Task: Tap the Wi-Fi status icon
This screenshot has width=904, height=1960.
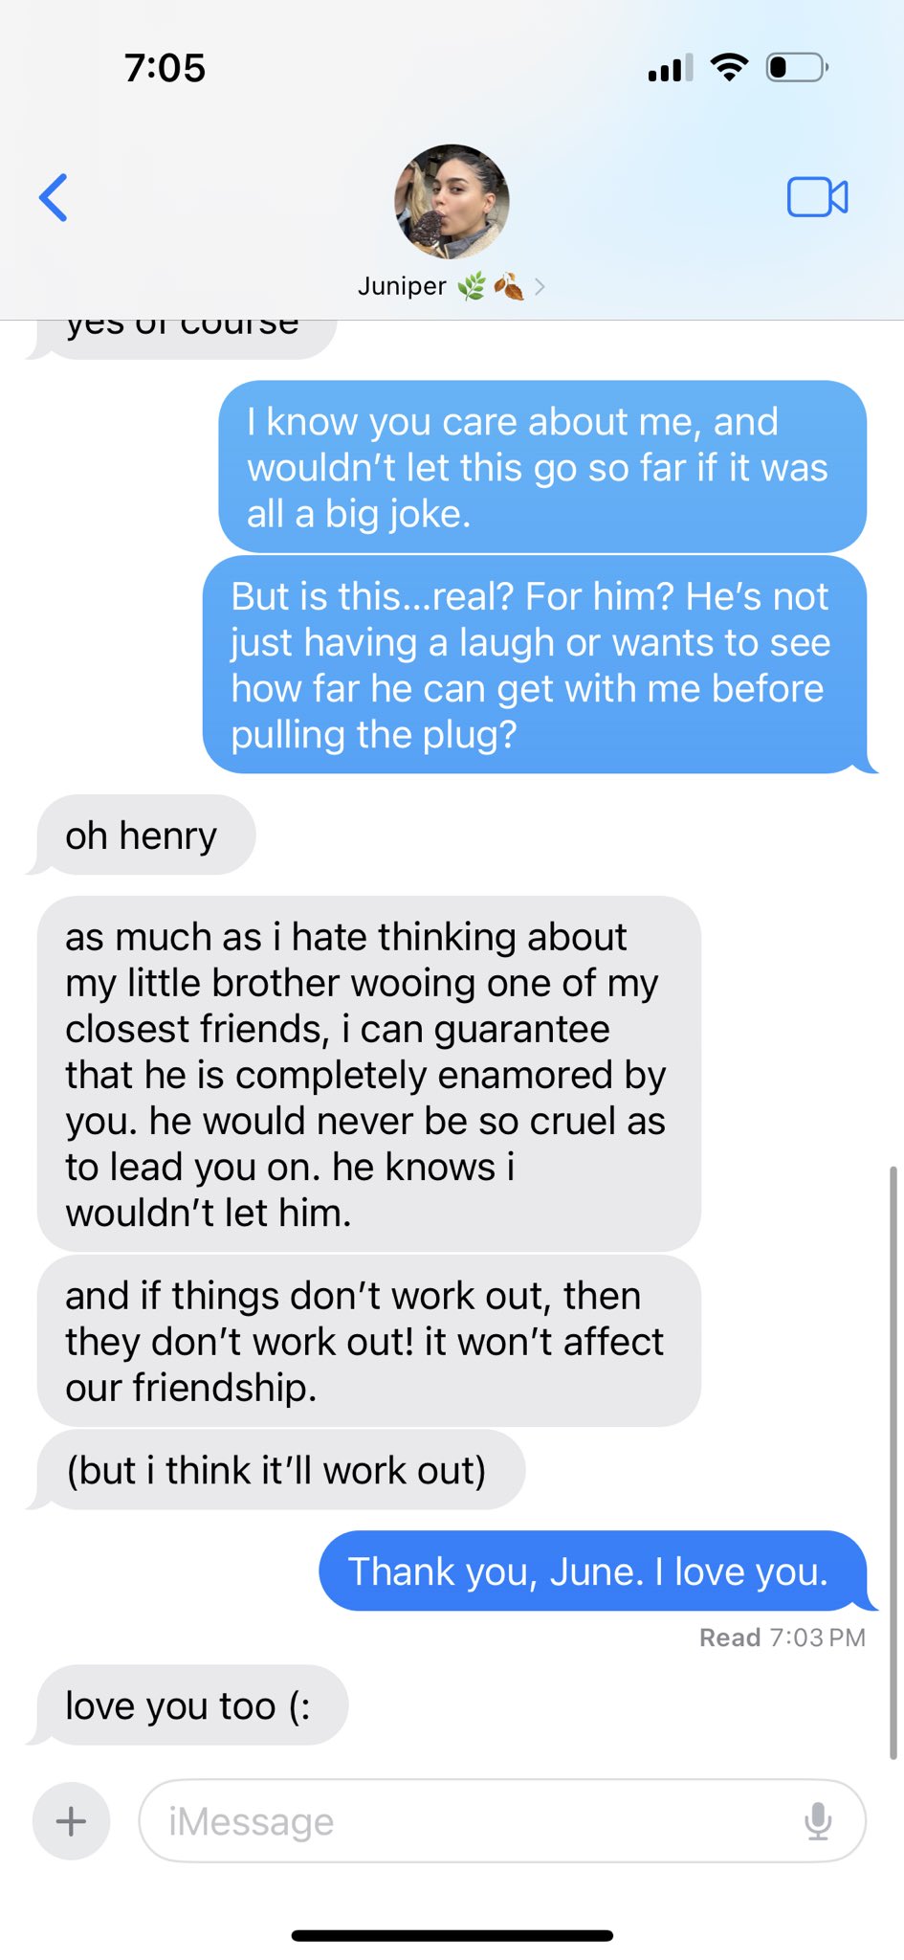Action: click(x=729, y=67)
